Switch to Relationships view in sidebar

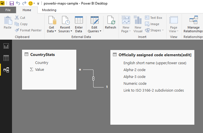coord(6,70)
